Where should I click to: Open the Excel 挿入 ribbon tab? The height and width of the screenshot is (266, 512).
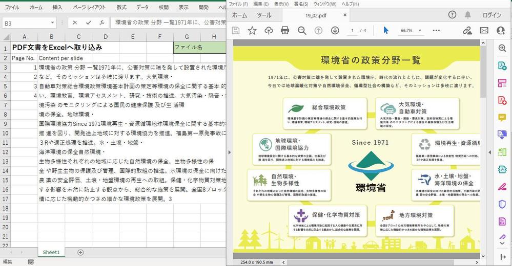pos(57,7)
